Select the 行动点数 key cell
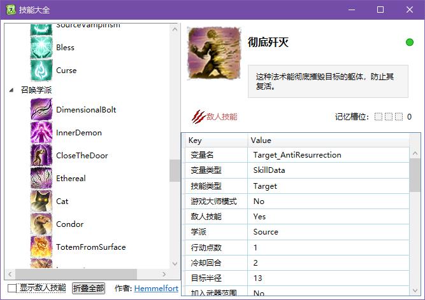 tap(216, 248)
